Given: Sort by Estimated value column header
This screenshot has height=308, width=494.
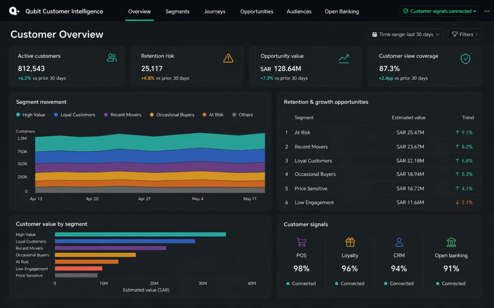Looking at the screenshot, I should pos(408,117).
